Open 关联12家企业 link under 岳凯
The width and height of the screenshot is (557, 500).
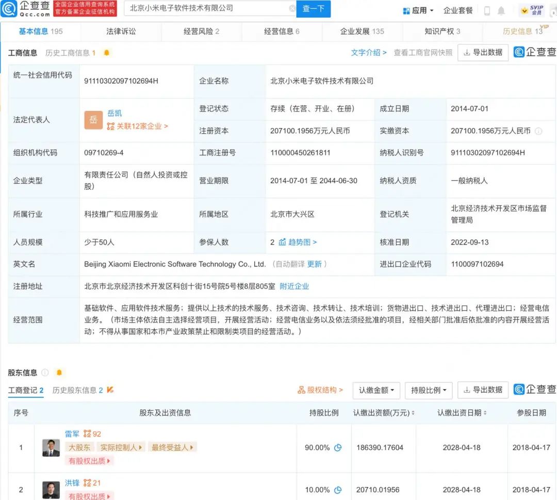coord(138,126)
